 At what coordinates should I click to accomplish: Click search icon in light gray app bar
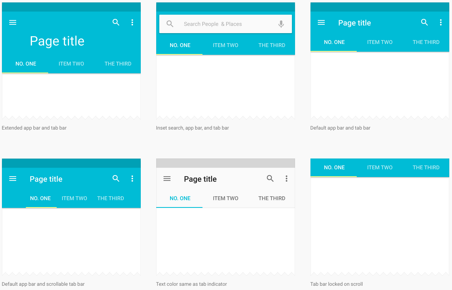pos(270,179)
